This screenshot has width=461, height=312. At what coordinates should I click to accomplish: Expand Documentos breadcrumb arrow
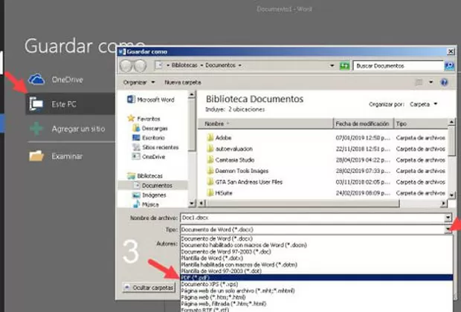(x=240, y=65)
